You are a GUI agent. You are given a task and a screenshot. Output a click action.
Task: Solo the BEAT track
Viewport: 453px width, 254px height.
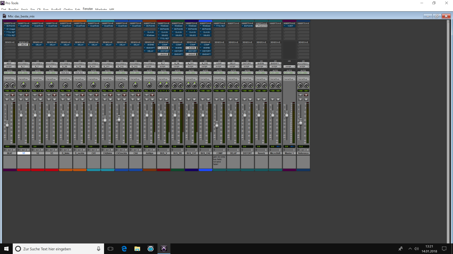(x=7, y=99)
